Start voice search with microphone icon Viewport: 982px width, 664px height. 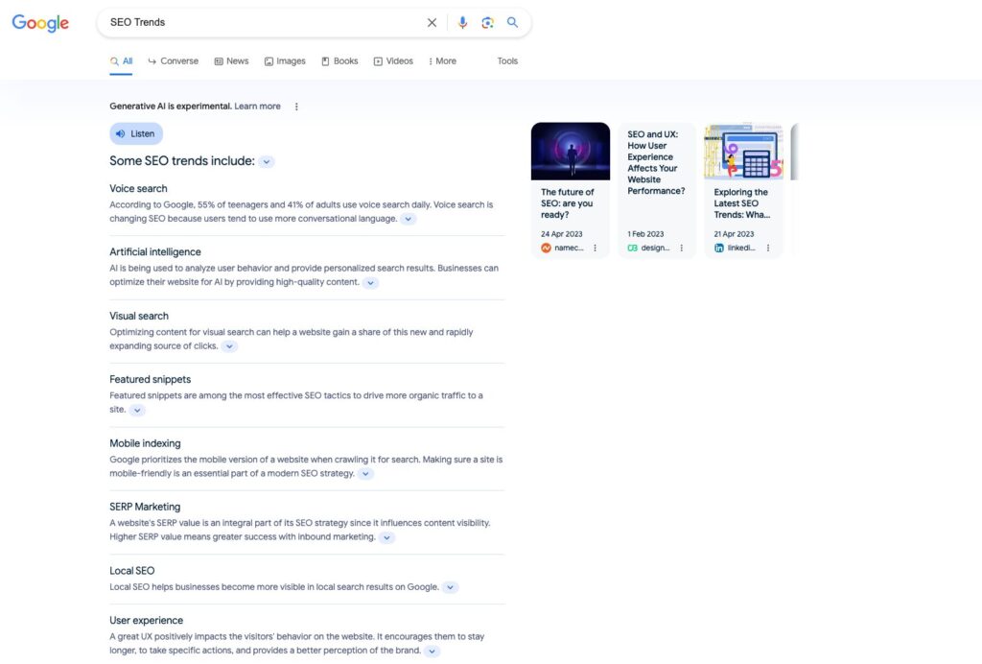pyautogui.click(x=462, y=22)
